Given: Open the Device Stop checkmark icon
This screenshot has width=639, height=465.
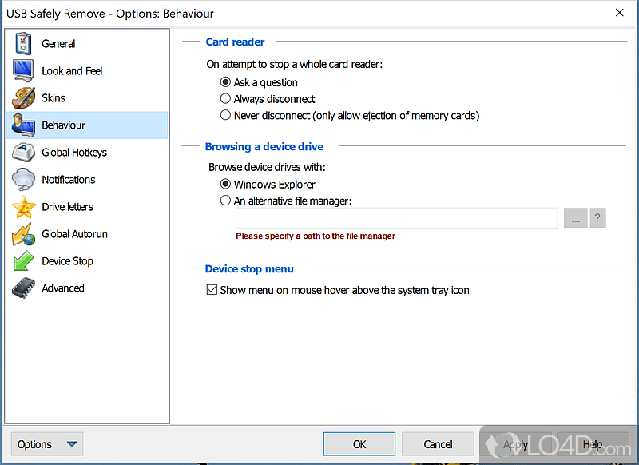Looking at the screenshot, I should pyautogui.click(x=24, y=260).
